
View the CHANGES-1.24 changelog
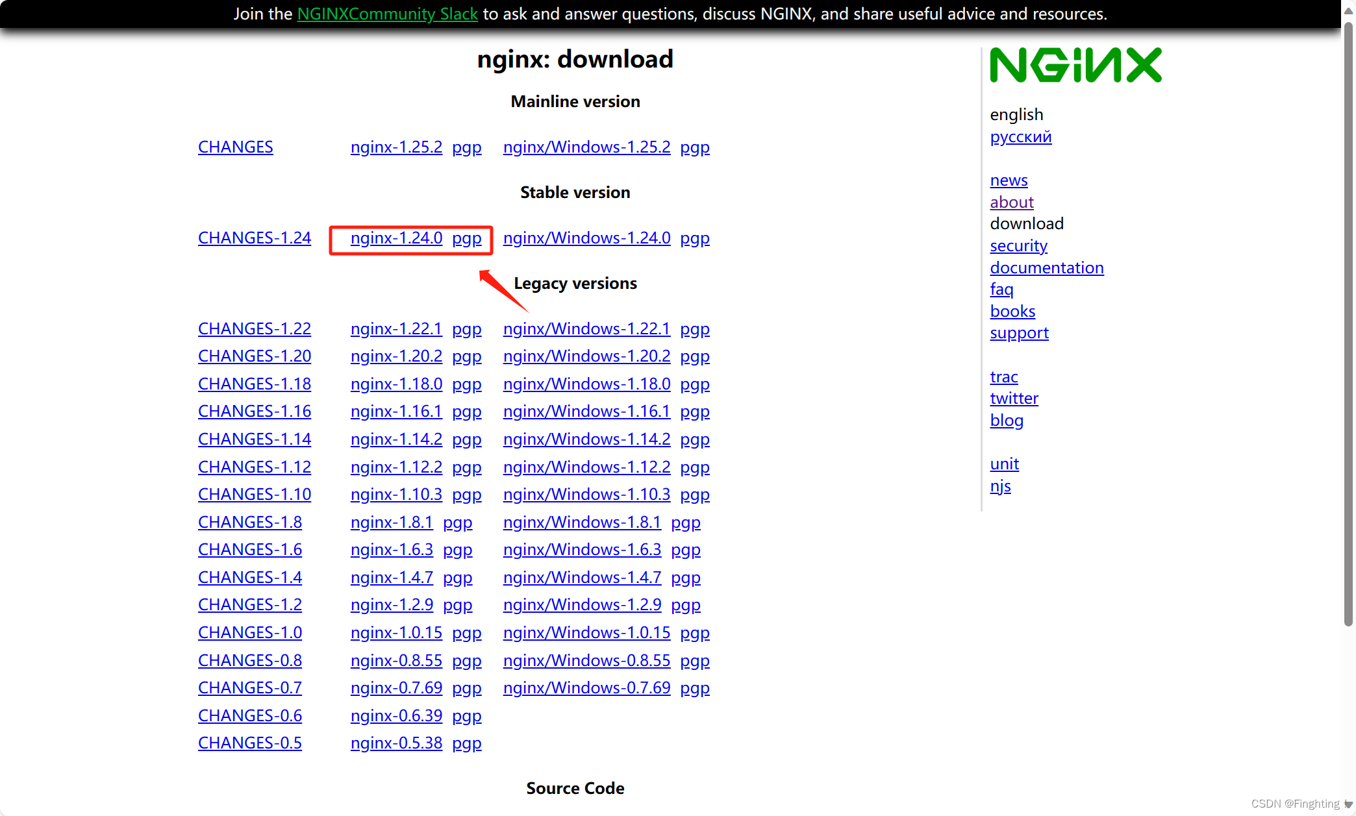(x=254, y=238)
